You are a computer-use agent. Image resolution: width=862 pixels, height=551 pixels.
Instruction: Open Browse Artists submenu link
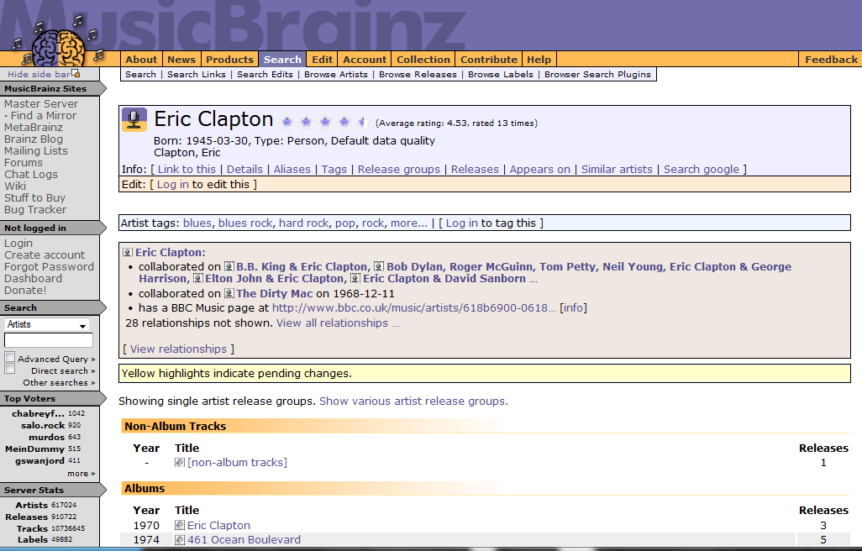pyautogui.click(x=336, y=74)
